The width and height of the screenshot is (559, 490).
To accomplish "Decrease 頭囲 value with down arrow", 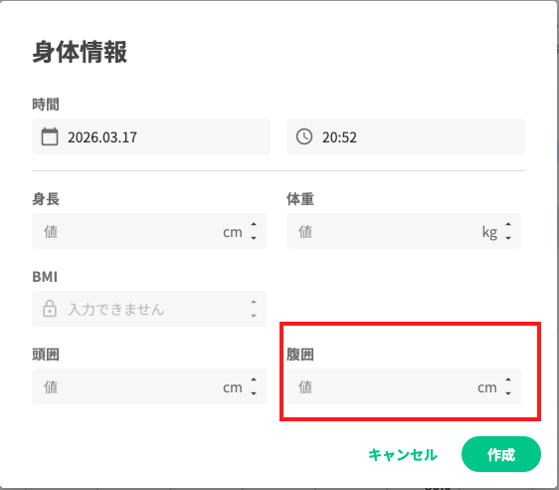I will tap(254, 393).
